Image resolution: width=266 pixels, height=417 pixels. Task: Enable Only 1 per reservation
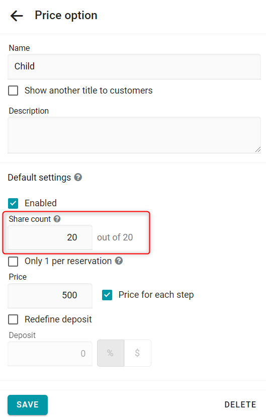[13, 261]
